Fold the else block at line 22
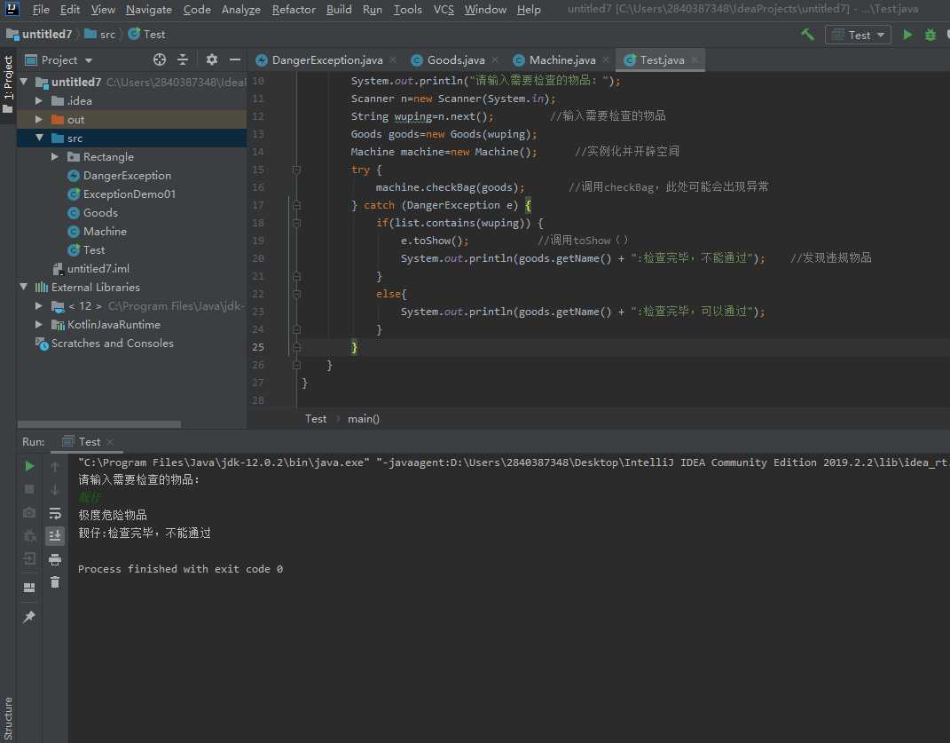The width and height of the screenshot is (950, 743). click(x=296, y=294)
